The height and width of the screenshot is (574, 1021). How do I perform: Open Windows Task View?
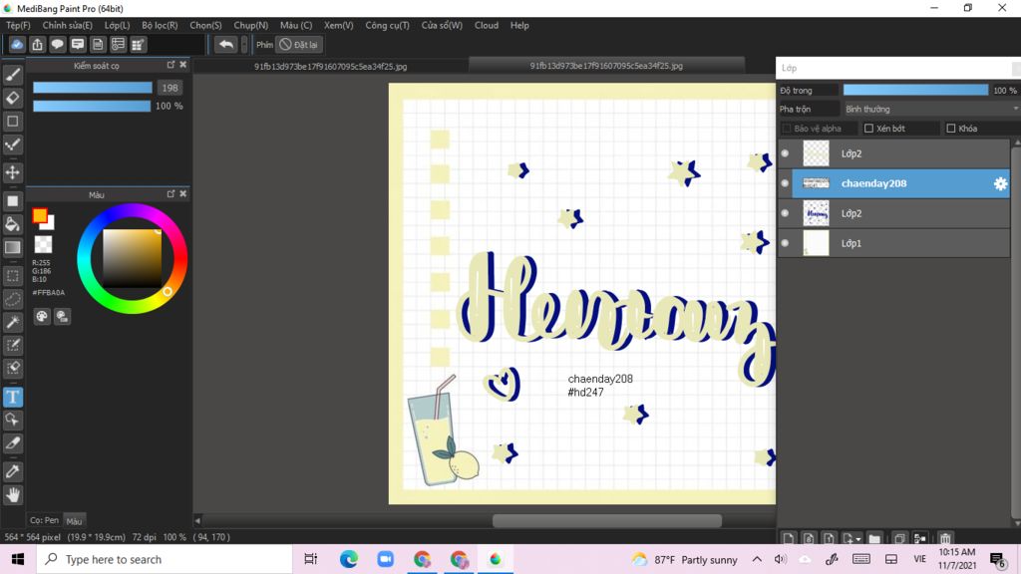311,559
